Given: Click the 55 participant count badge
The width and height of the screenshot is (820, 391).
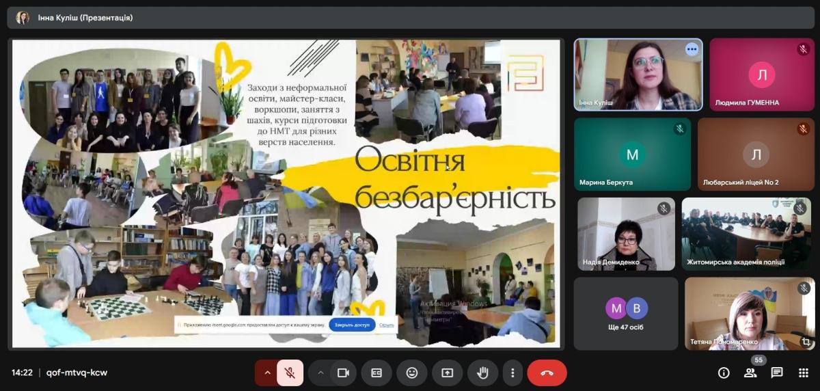Looking at the screenshot, I should tap(758, 360).
